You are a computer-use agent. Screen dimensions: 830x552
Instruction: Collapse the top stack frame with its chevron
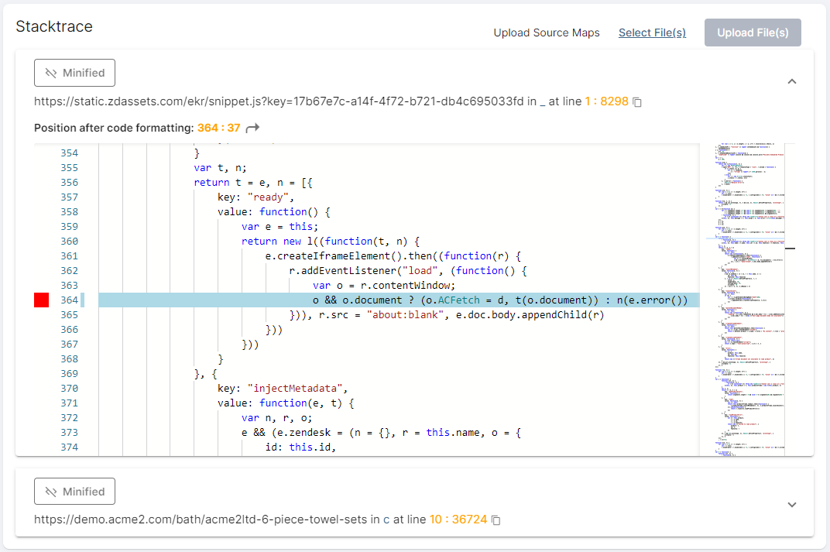(791, 81)
